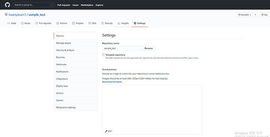The width and height of the screenshot is (270, 137).
Task: Open the Code tab
Action: (12, 23)
